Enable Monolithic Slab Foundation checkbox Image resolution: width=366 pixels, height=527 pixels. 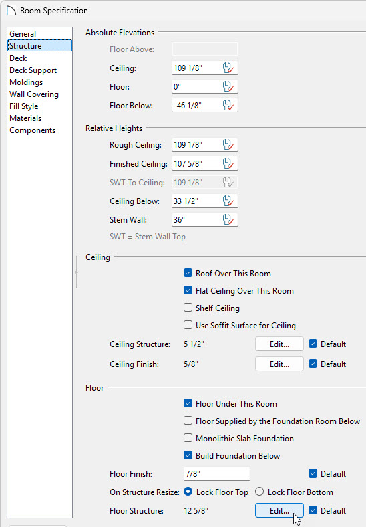click(x=188, y=438)
